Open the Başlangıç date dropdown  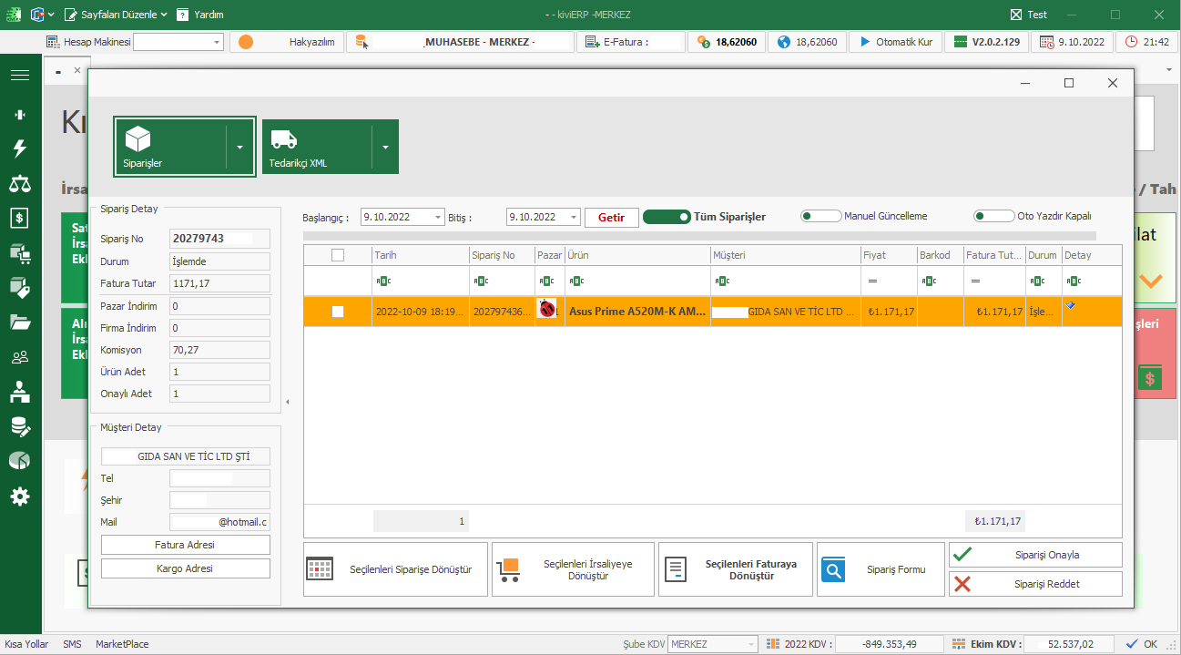(x=438, y=218)
